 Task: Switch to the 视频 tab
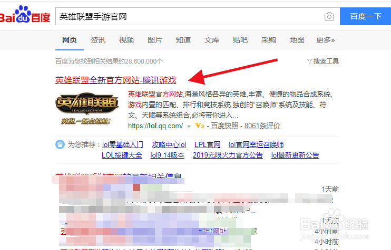(126, 40)
